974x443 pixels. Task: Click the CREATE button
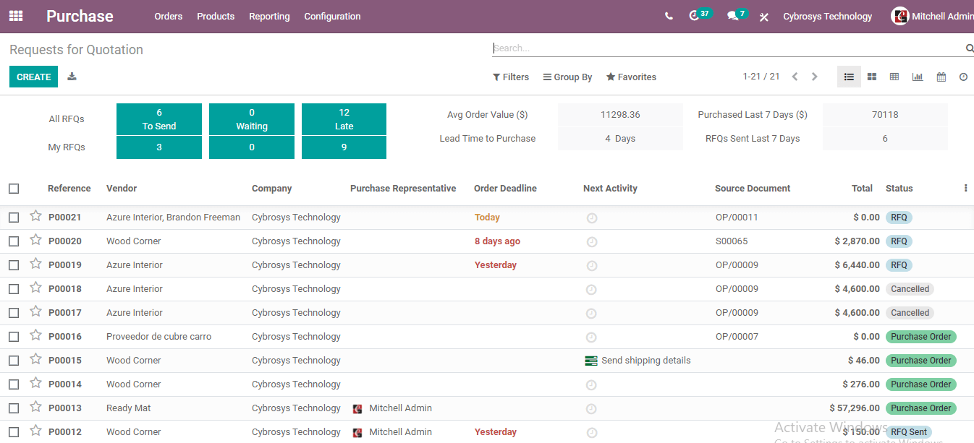pyautogui.click(x=33, y=77)
